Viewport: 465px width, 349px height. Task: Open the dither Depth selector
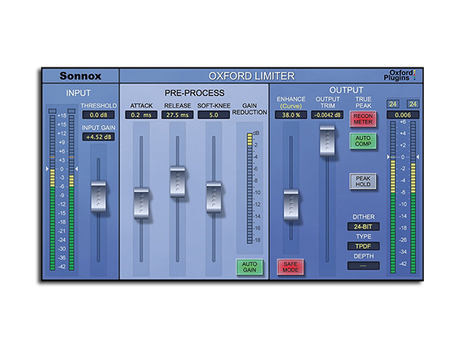(363, 265)
